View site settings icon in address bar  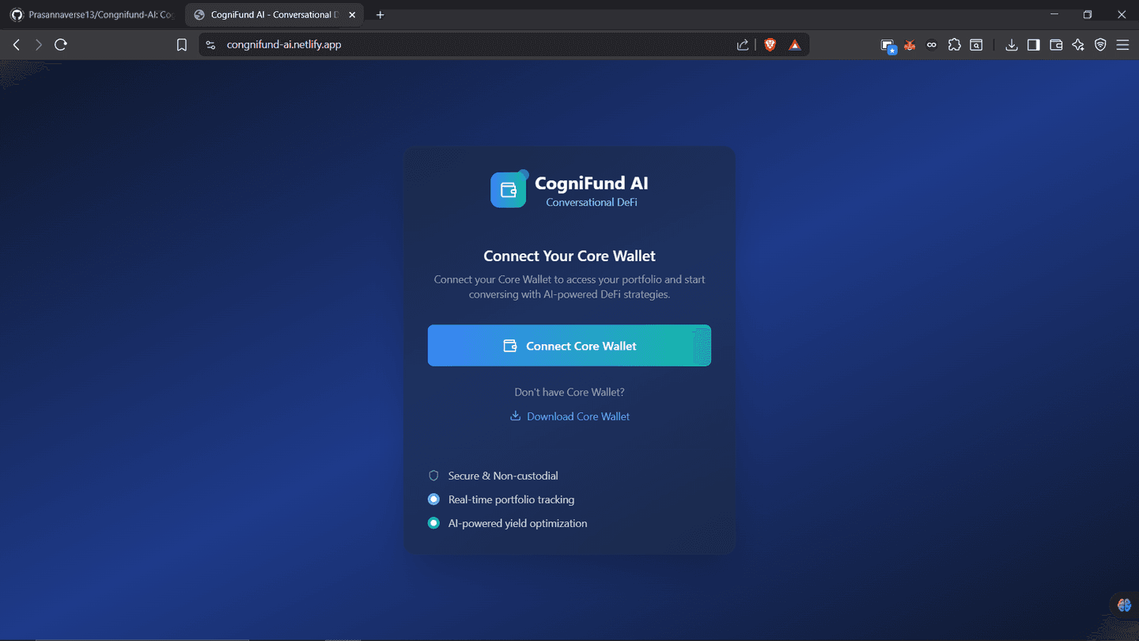(210, 45)
